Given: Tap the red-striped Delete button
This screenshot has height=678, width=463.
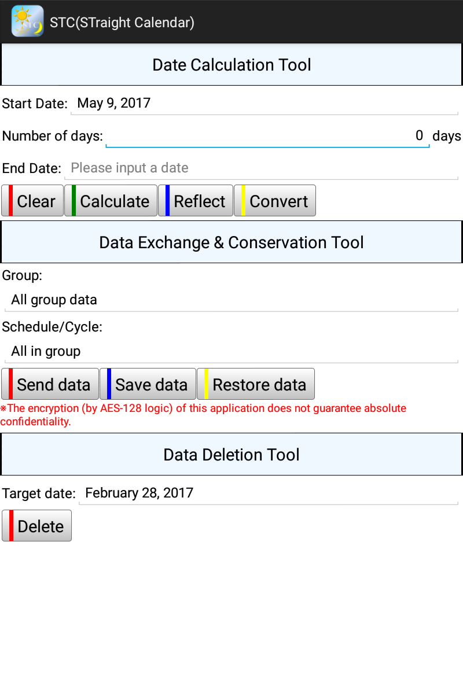Looking at the screenshot, I should [x=37, y=526].
